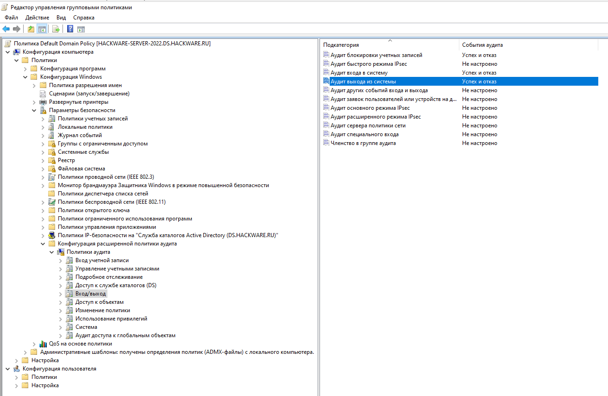Screen dimensions: 608x396
Task: Open the 'Действие' menu
Action: click(x=37, y=18)
